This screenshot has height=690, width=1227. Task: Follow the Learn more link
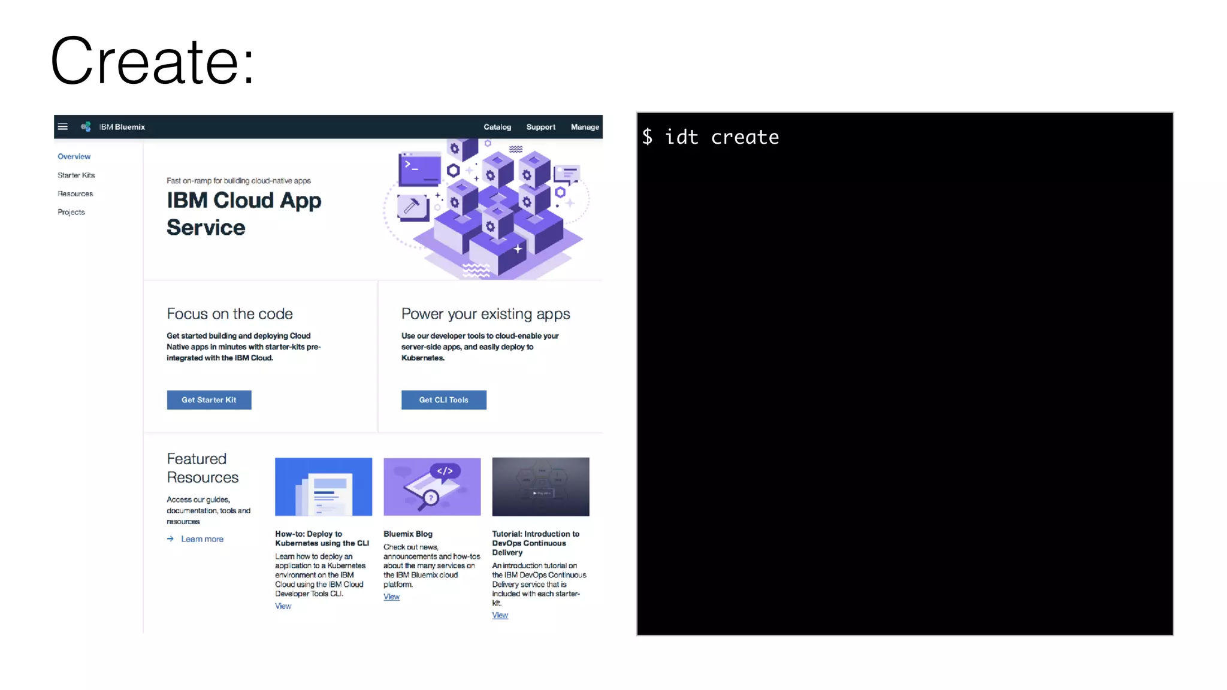[203, 539]
